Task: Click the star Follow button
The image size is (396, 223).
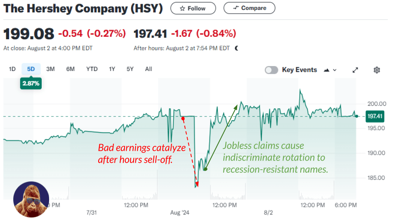Action: (193, 8)
